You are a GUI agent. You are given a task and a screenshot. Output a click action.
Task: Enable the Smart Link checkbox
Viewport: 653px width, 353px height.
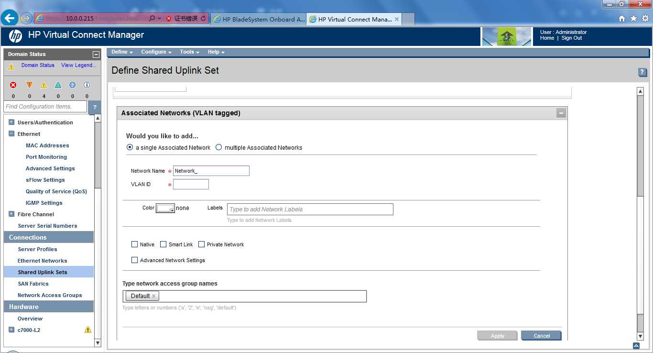point(163,244)
